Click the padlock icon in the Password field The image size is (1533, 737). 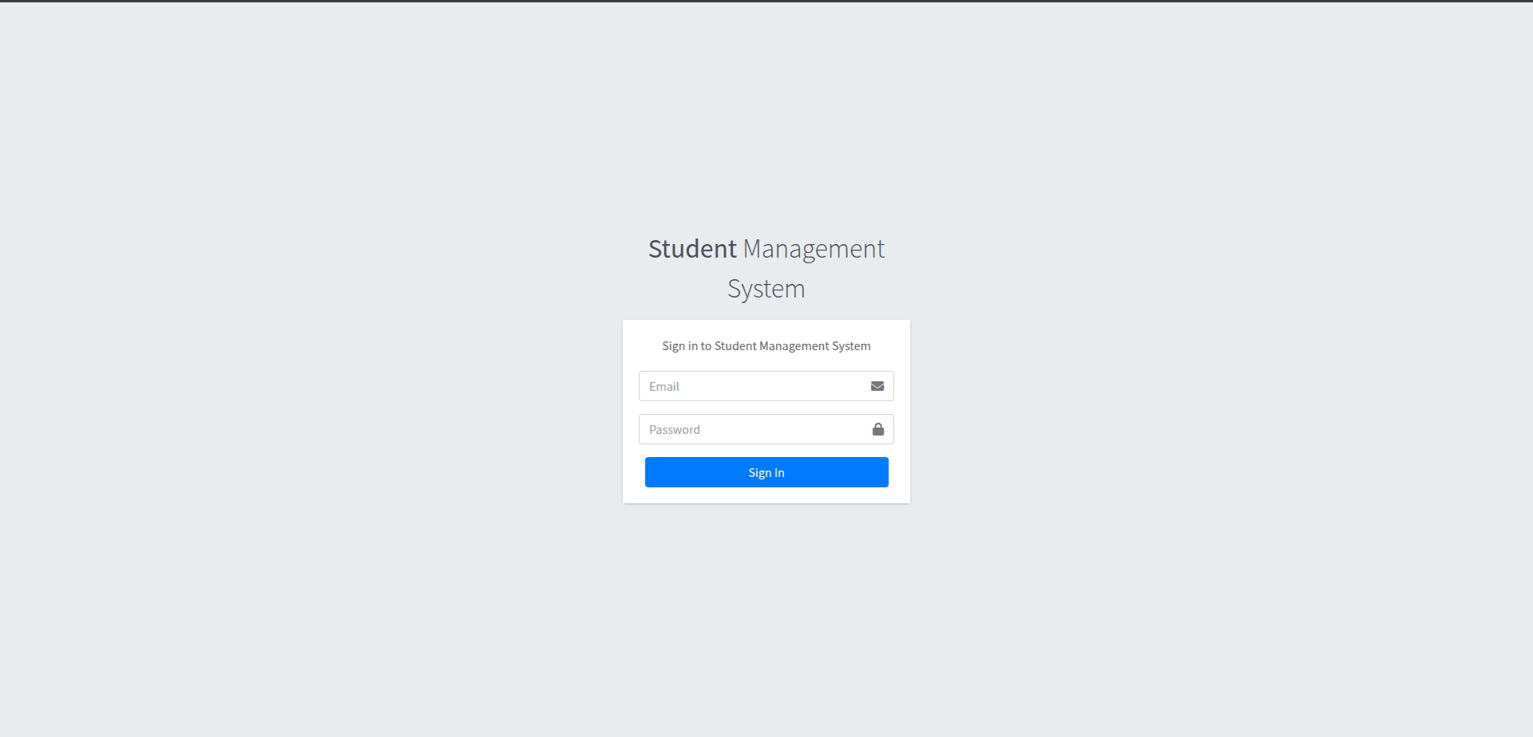[877, 429]
